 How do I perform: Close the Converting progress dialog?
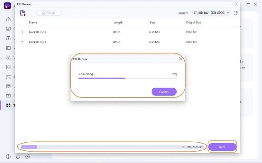point(181,59)
